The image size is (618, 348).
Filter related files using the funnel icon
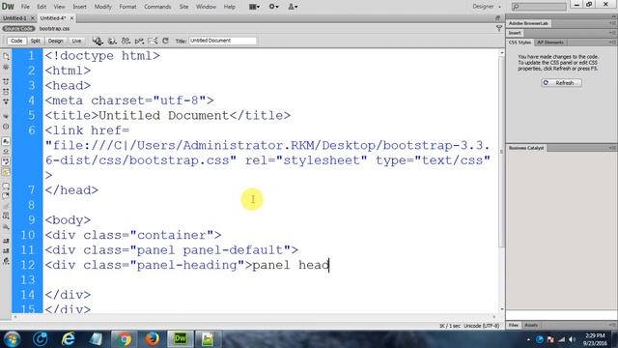point(499,28)
